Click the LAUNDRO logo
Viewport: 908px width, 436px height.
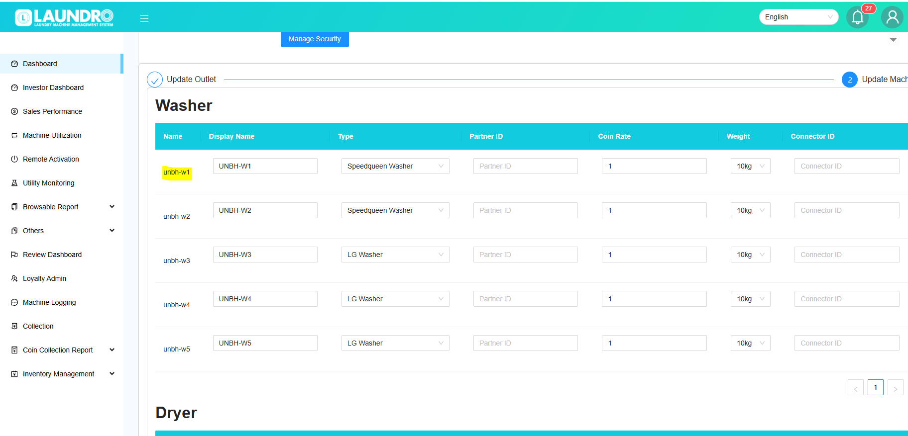pyautogui.click(x=64, y=17)
